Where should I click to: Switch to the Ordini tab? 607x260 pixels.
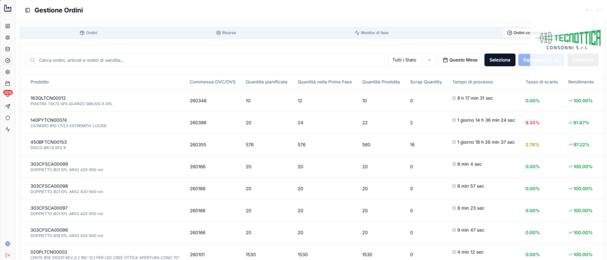(x=88, y=32)
